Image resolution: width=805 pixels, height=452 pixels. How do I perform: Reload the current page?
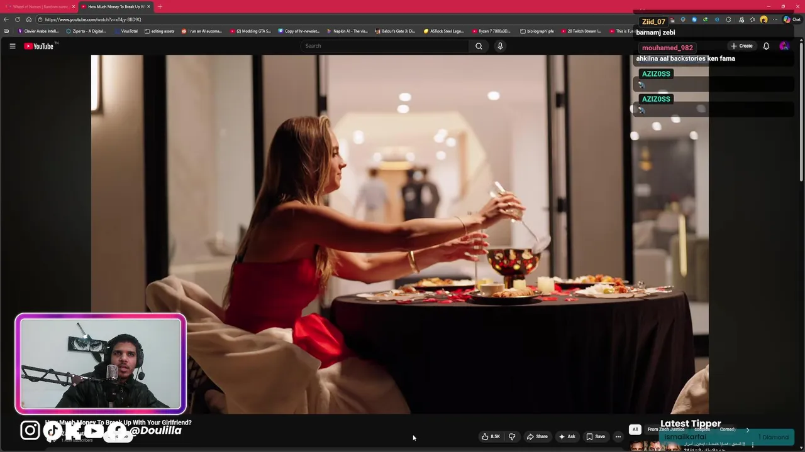[x=18, y=19]
